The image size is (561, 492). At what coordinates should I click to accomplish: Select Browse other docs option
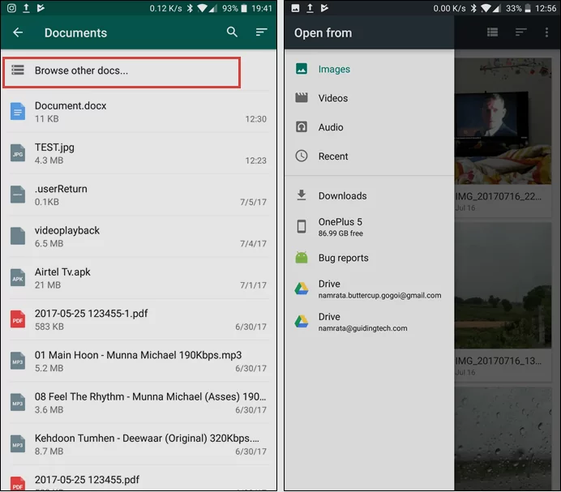click(x=122, y=72)
